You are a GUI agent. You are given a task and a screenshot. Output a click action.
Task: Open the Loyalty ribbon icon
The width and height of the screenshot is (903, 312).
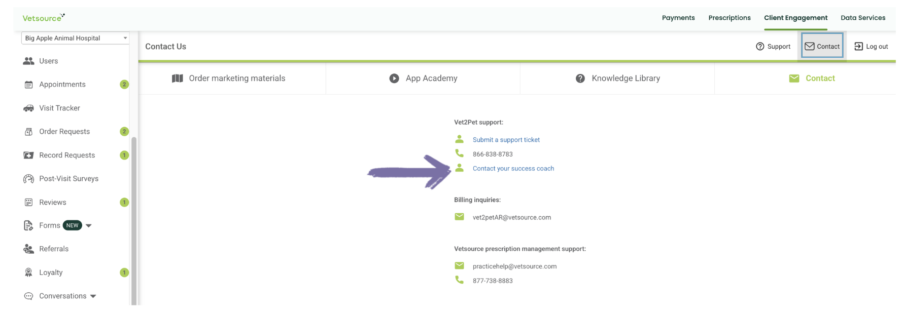(x=28, y=272)
